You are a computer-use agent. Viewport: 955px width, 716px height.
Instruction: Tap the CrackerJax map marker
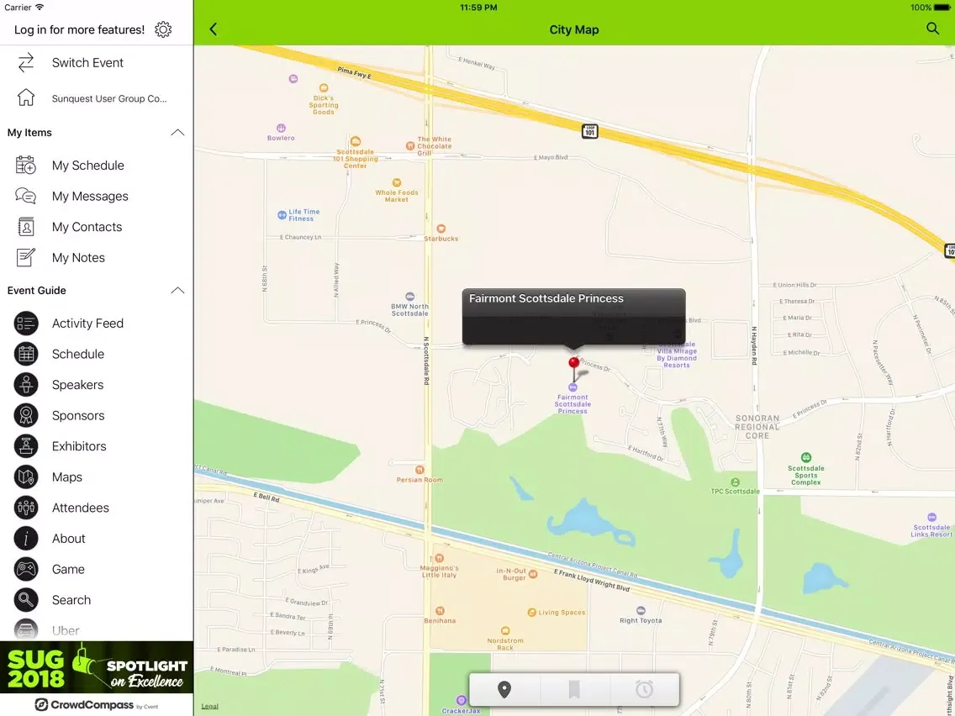(461, 701)
